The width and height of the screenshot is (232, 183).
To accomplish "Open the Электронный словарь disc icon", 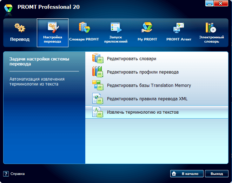I will pos(211,27).
